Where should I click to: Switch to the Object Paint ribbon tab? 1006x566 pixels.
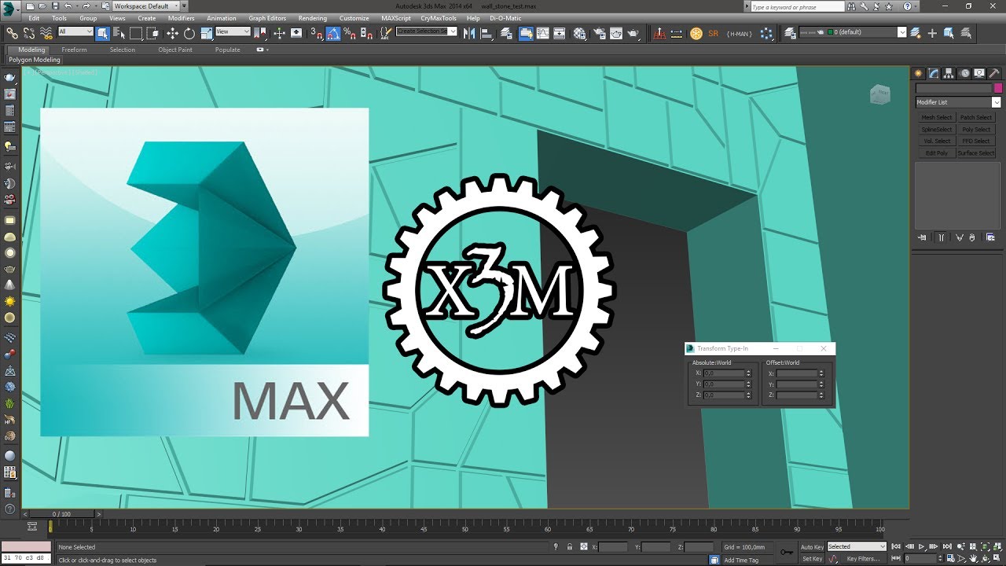point(175,50)
